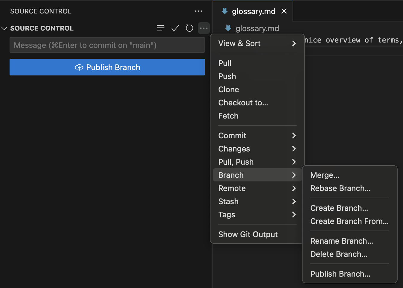Choose Merge... in the Branch submenu
The image size is (403, 288).
tap(350, 175)
